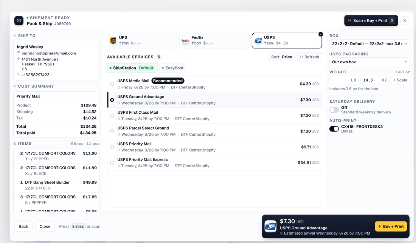
Task: Click the Total paid $134.25 row
Action: tap(56, 133)
